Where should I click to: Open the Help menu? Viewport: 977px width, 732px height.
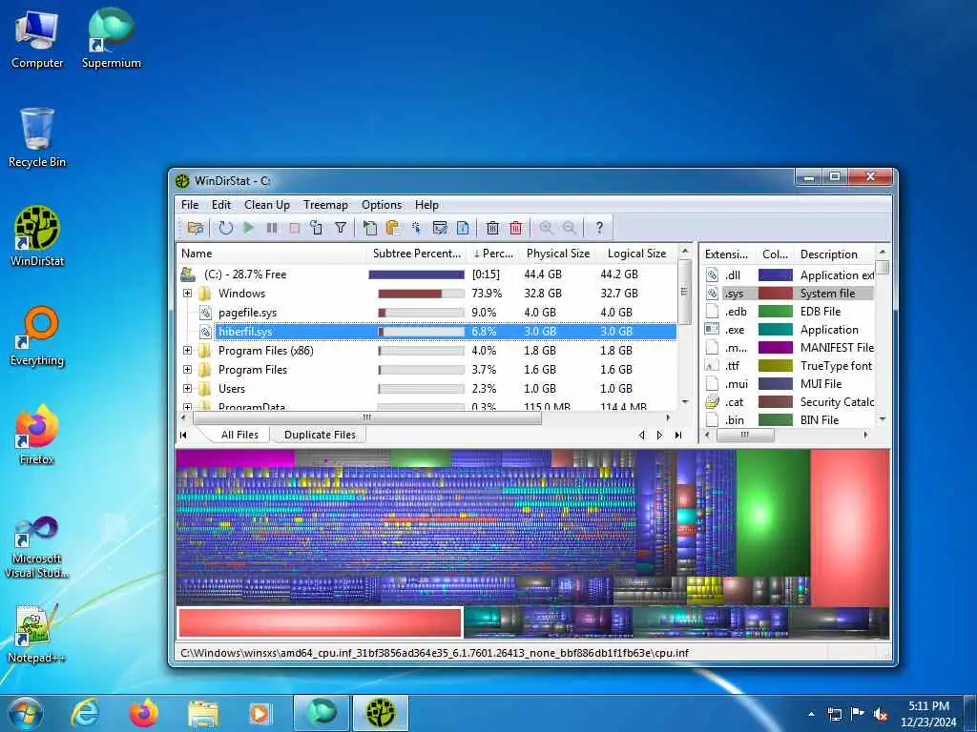coord(426,205)
